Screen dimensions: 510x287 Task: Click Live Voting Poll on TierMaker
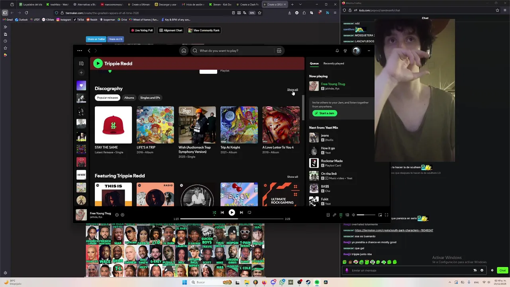142,30
